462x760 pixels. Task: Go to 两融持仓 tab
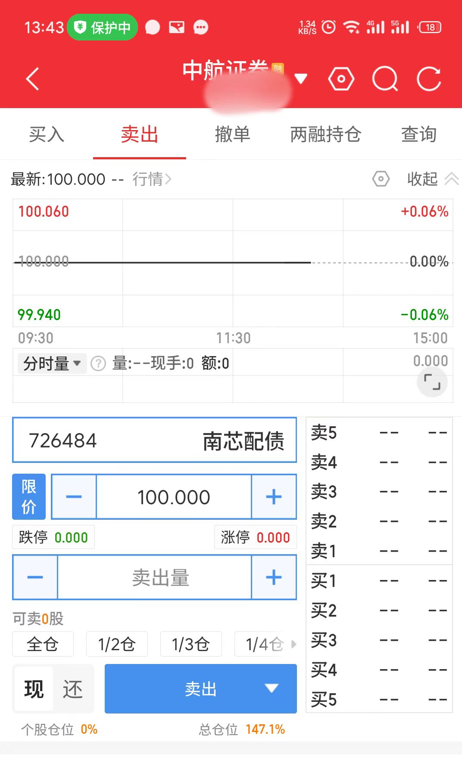[326, 134]
